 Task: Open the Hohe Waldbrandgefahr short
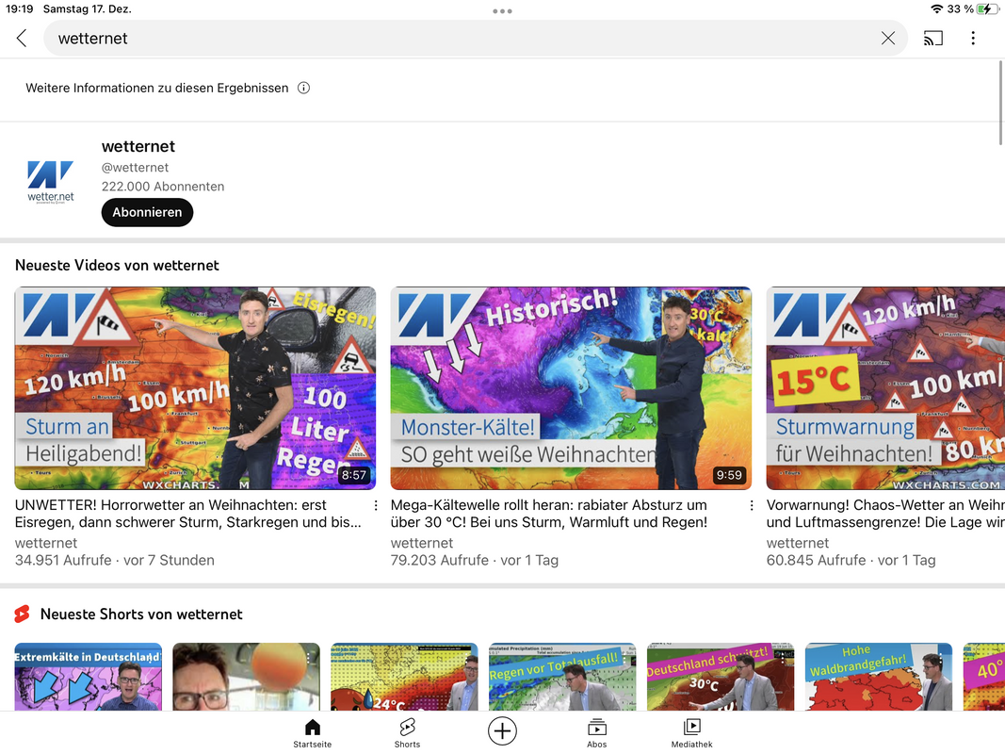pyautogui.click(x=879, y=677)
